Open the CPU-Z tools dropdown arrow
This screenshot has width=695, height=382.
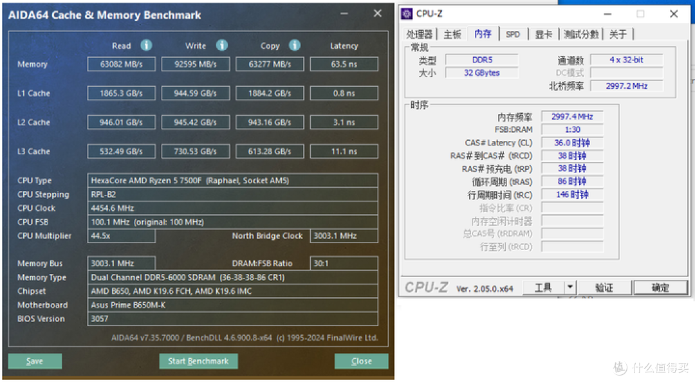tap(570, 287)
